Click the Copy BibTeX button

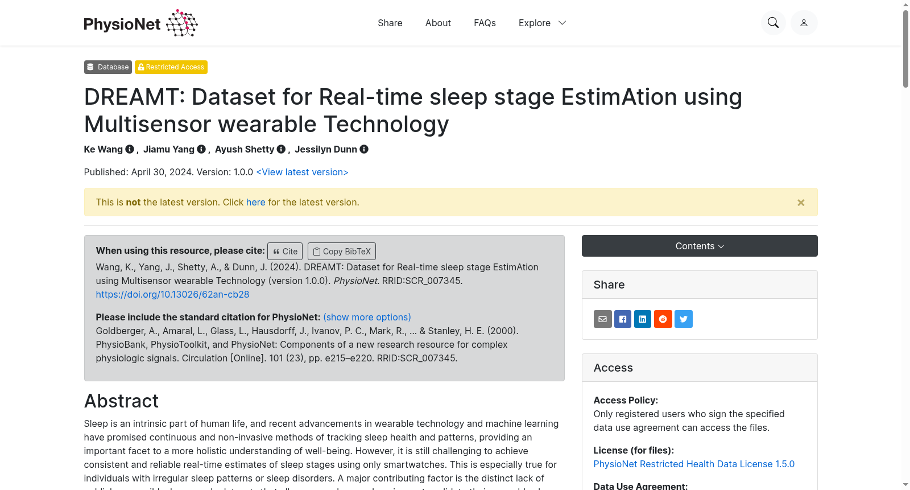(x=342, y=251)
